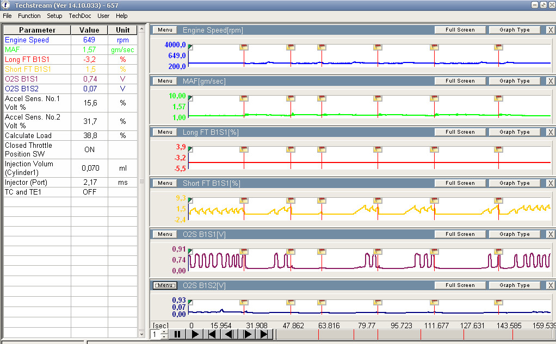Skip to the end of recording

pyautogui.click(x=264, y=335)
